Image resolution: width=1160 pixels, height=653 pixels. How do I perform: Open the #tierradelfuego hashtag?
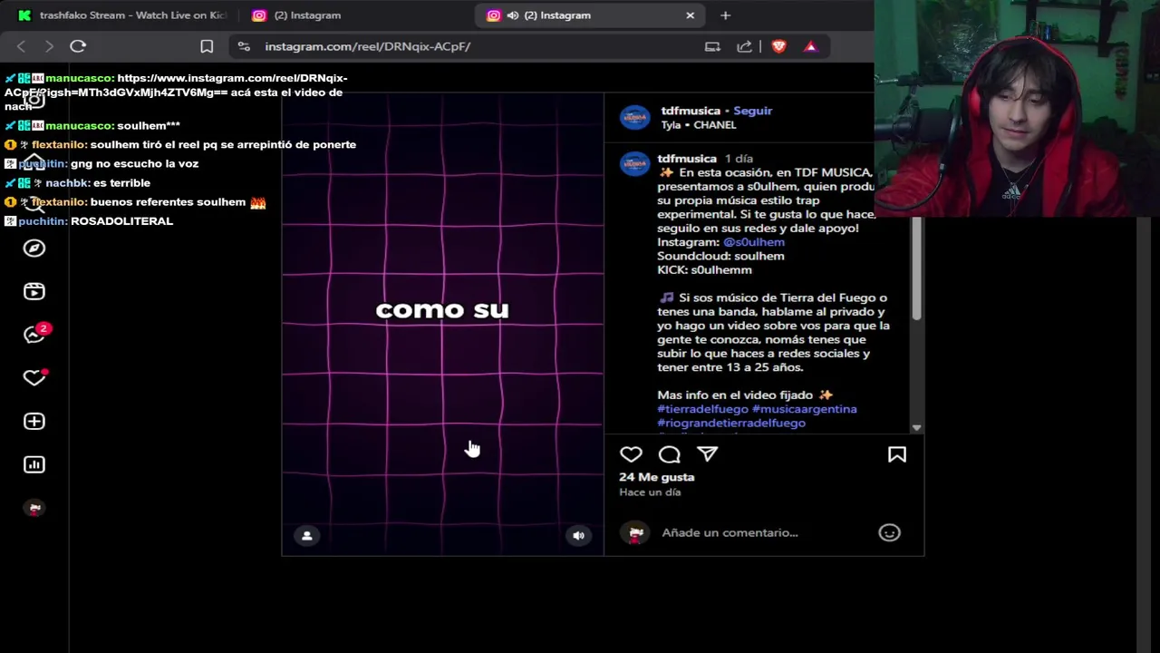point(702,409)
